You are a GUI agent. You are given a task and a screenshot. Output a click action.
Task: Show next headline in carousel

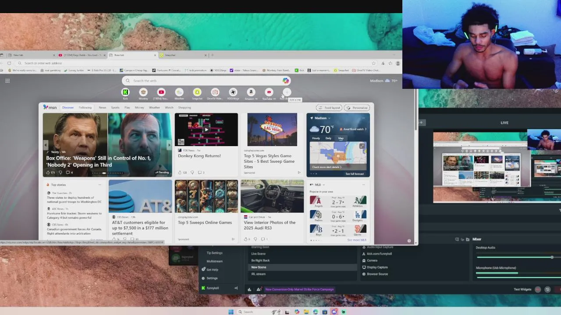pyautogui.click(x=169, y=145)
